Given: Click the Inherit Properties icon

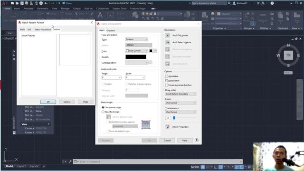Looking at the screenshot, I should 168,127.
